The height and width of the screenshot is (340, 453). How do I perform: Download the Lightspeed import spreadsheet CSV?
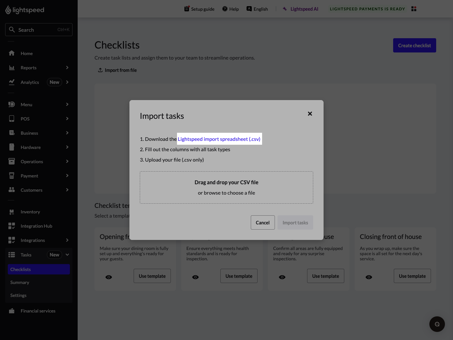(219, 139)
